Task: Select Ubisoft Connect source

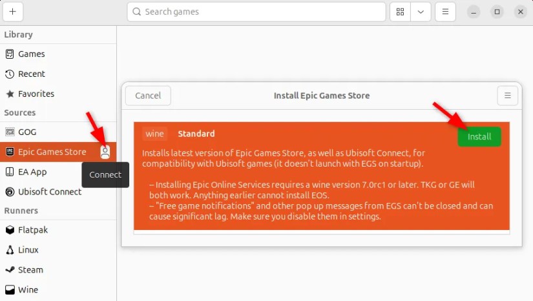Action: point(58,192)
